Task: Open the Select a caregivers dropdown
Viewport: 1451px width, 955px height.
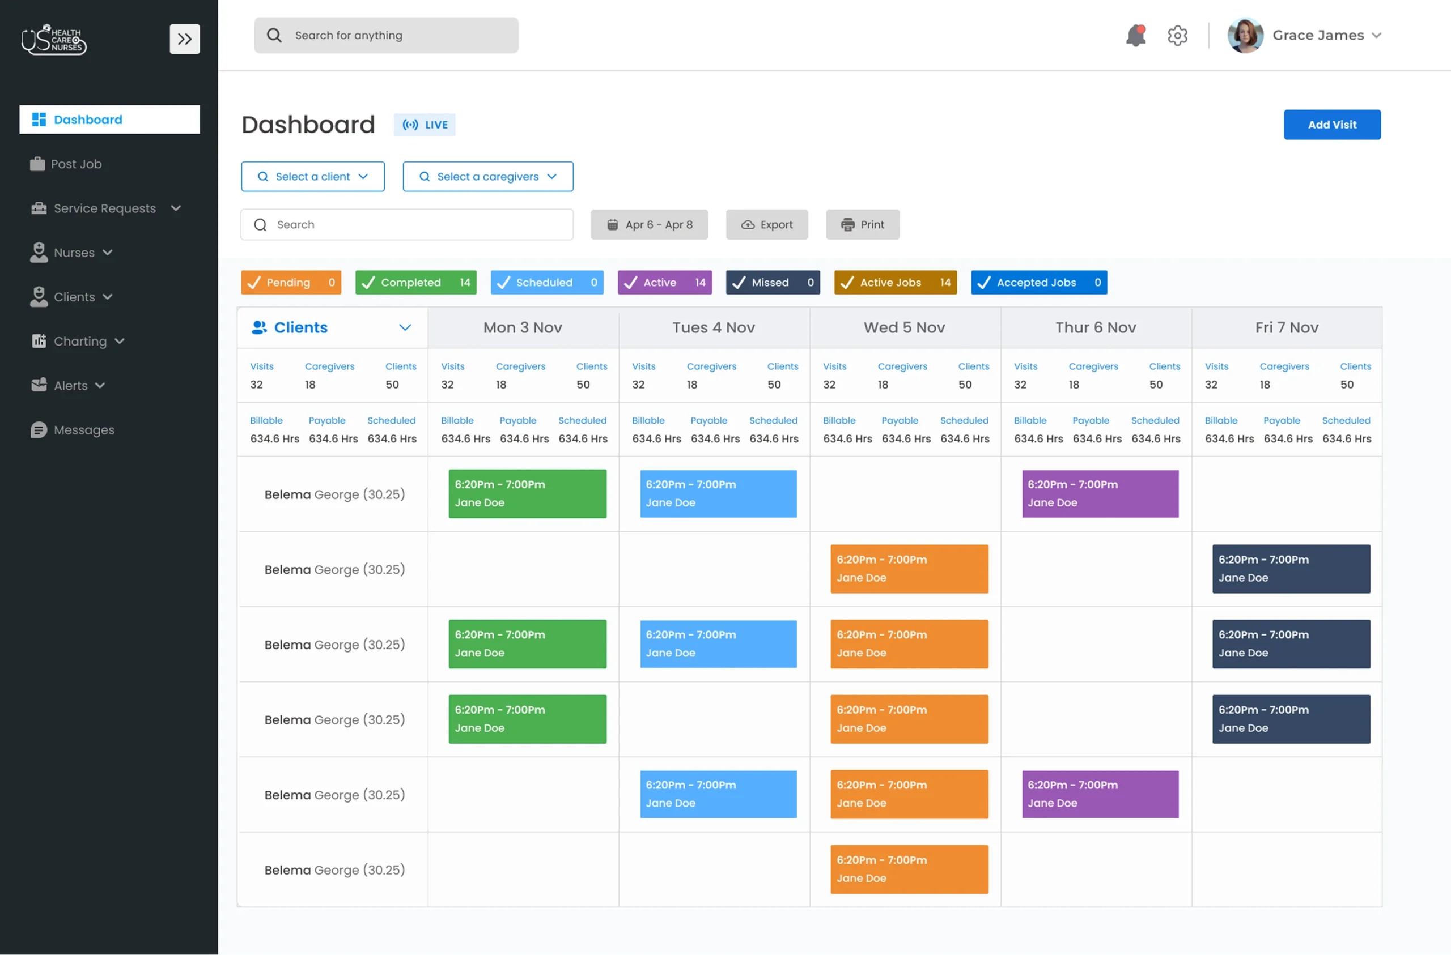Action: point(487,176)
